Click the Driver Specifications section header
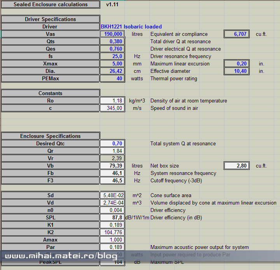The image size is (280, 270). 51,19
